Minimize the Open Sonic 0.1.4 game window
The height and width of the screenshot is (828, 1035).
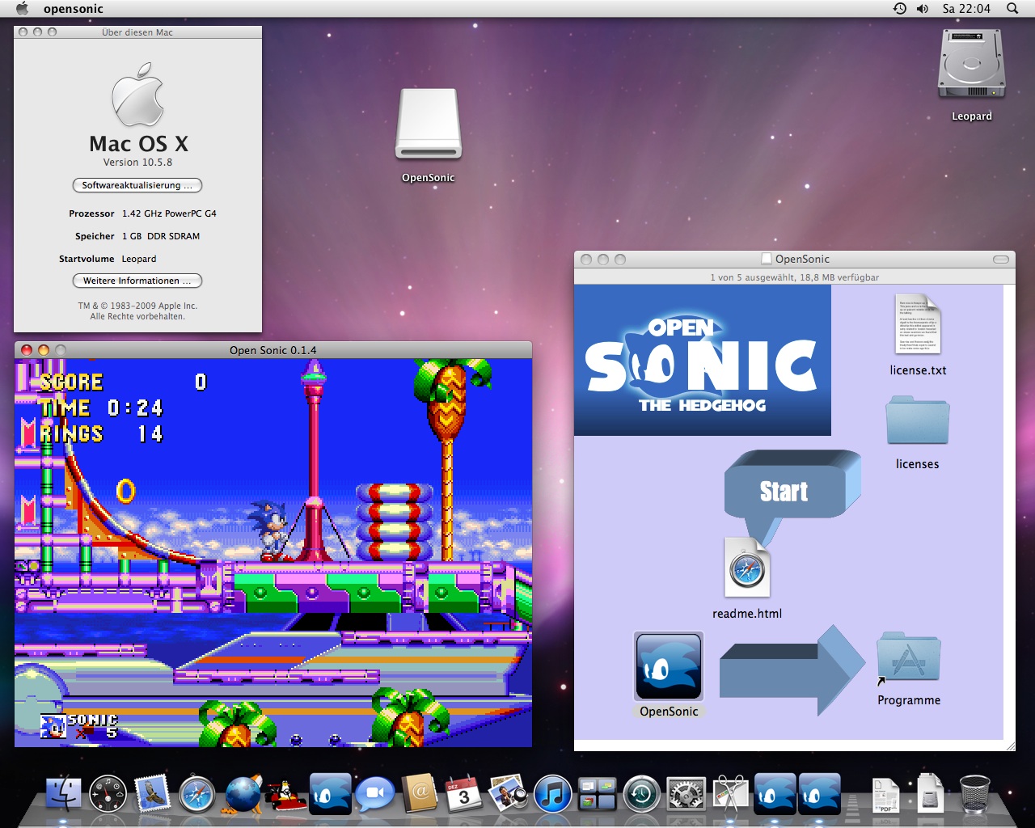point(44,350)
